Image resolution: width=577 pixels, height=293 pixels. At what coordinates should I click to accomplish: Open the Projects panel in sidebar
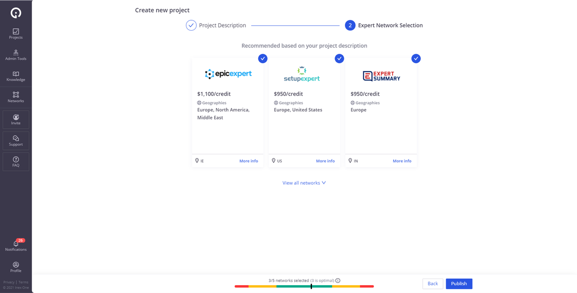click(x=15, y=33)
